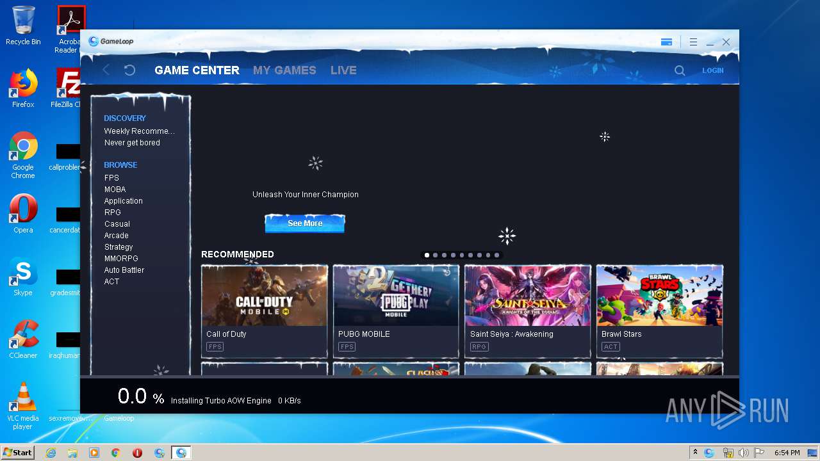Refresh the page with the reload icon
Screen dimensions: 820x461
point(129,70)
